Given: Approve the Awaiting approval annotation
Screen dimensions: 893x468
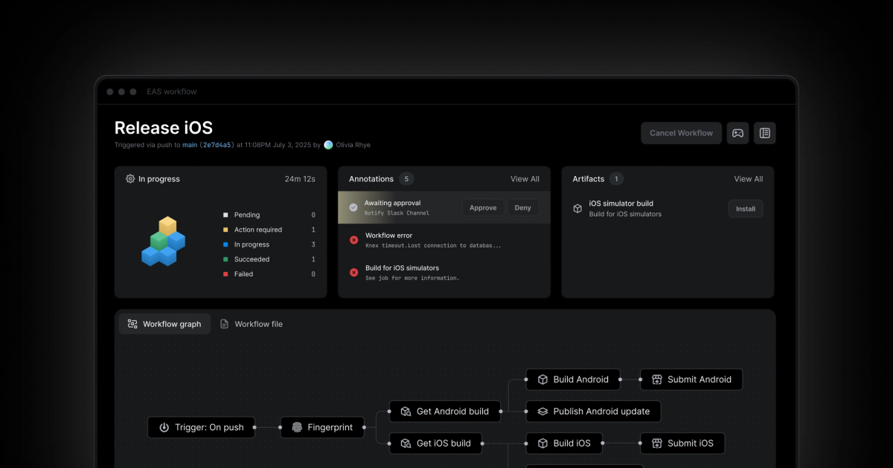Looking at the screenshot, I should coord(483,207).
